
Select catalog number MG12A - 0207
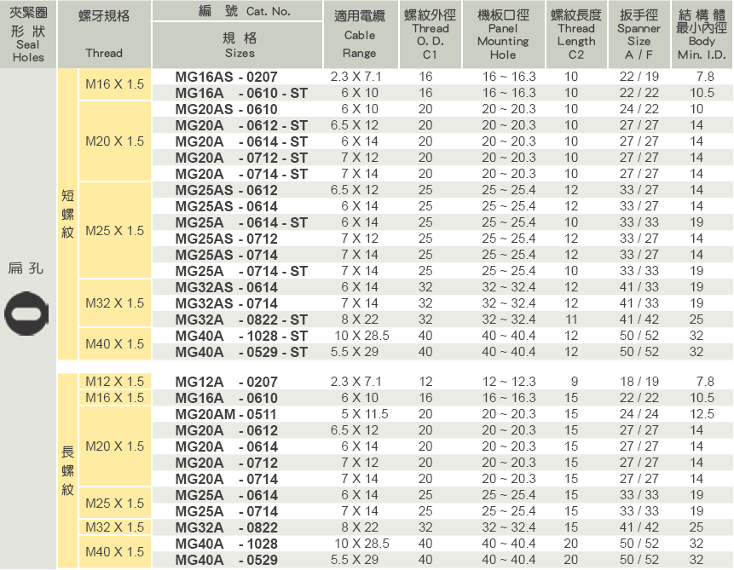click(x=227, y=382)
